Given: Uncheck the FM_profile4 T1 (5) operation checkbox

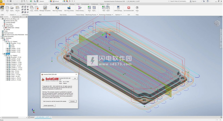Looking at the screenshot, I should tap(8, 57).
